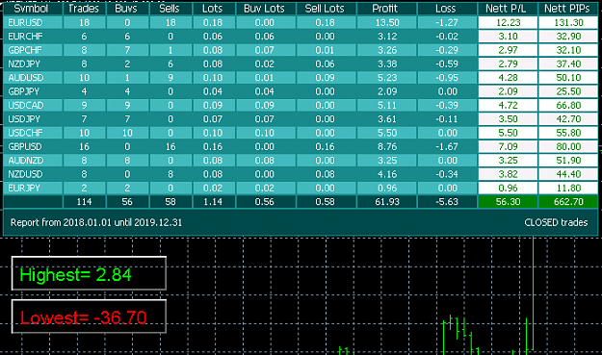The height and width of the screenshot is (355, 602).
Task: Select the AUDUSD symbol row
Action: [301, 77]
